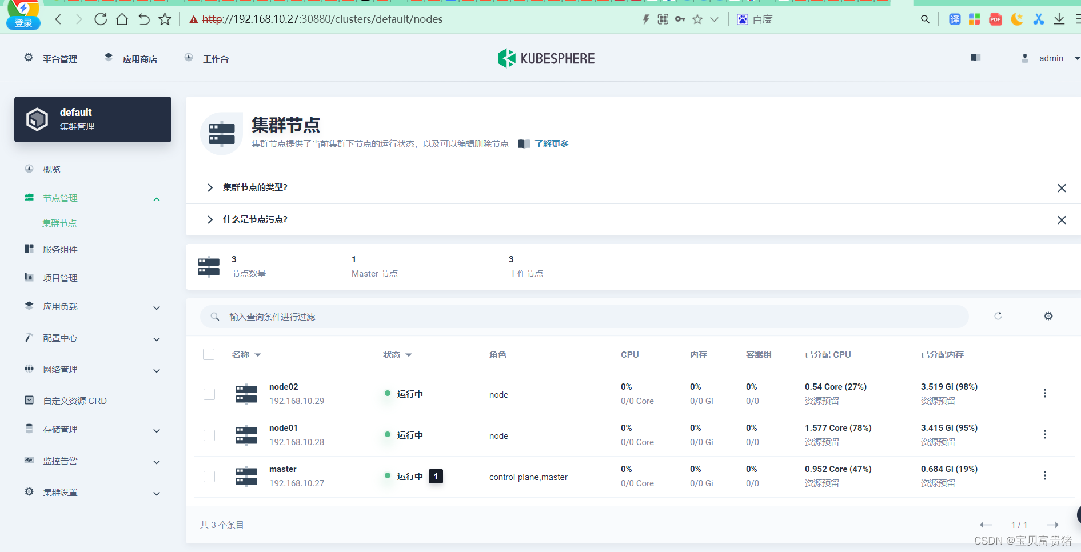This screenshot has height=552, width=1081.
Task: Expand the 集群设置 sidebar section
Action: click(157, 493)
